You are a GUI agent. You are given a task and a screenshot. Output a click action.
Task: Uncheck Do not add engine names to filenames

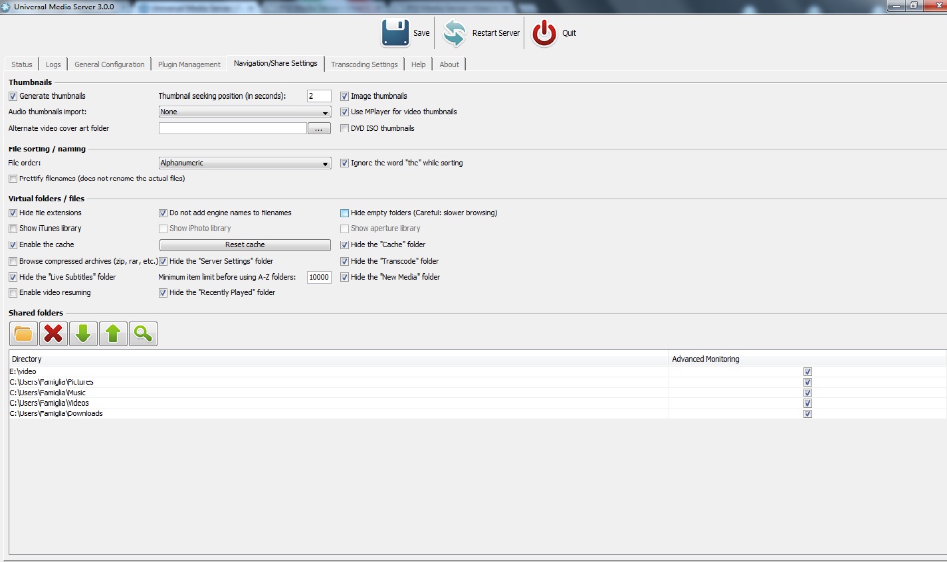click(x=163, y=213)
